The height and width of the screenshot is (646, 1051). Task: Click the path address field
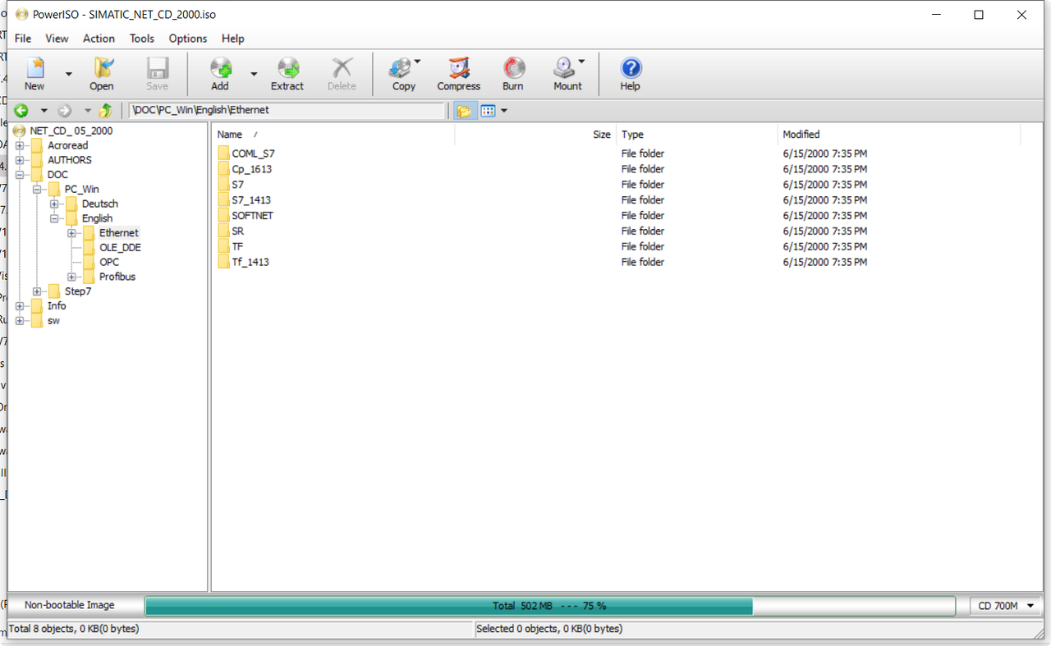click(x=287, y=110)
